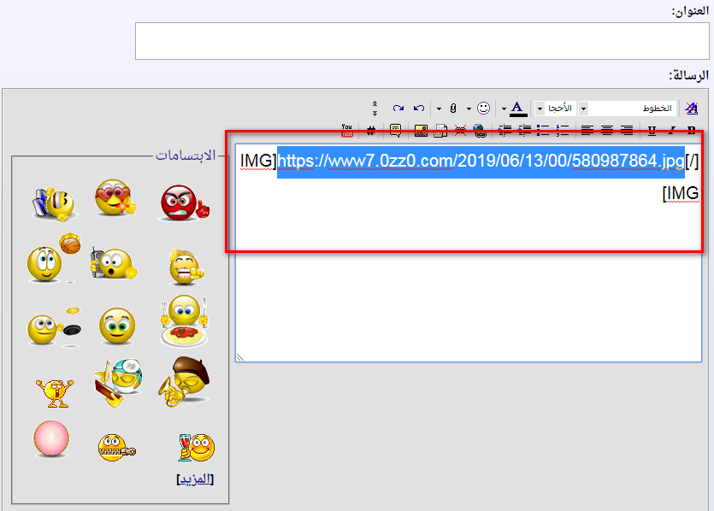Insert the small cheering orange smiley
Screen dimensions: 714x511
point(54,392)
